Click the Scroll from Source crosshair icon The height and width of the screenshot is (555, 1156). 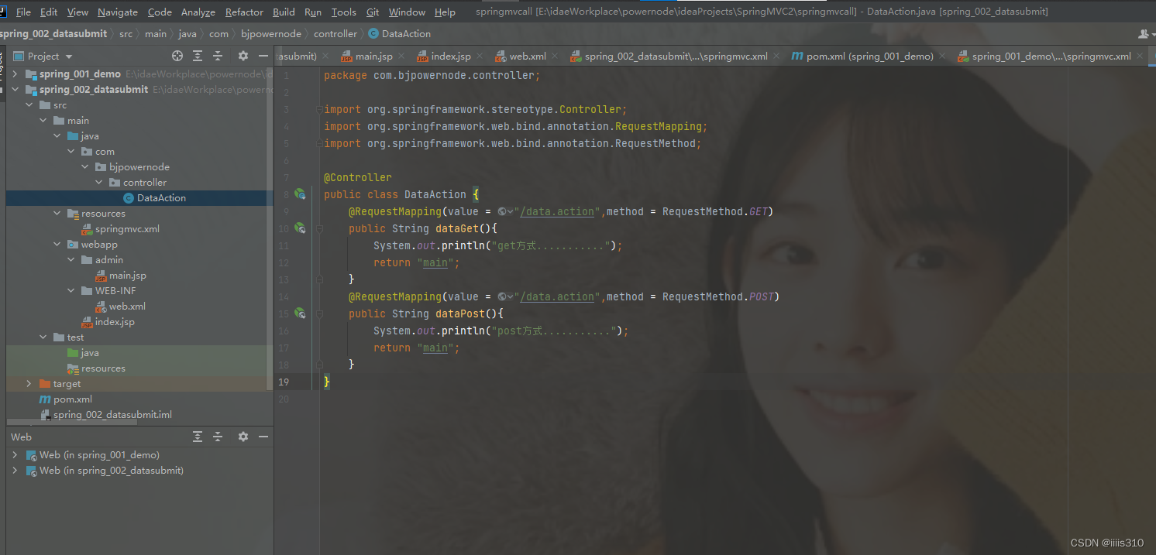click(177, 55)
